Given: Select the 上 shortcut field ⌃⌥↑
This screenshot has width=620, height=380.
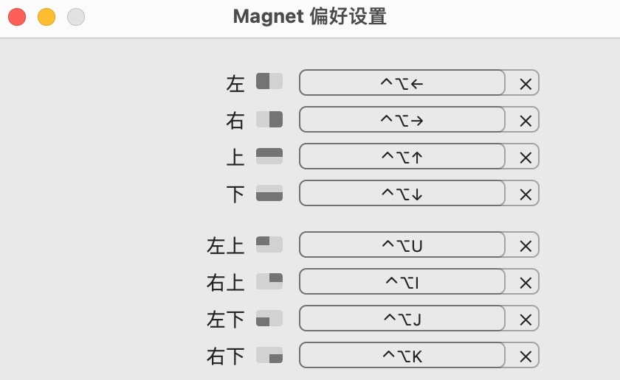Looking at the screenshot, I should tap(402, 156).
